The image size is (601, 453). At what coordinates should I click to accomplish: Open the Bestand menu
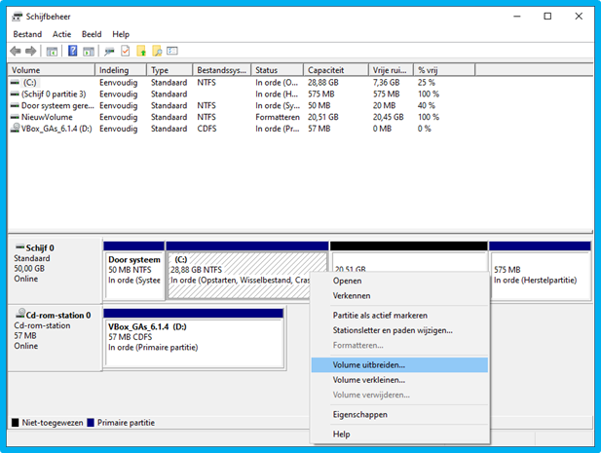click(27, 34)
